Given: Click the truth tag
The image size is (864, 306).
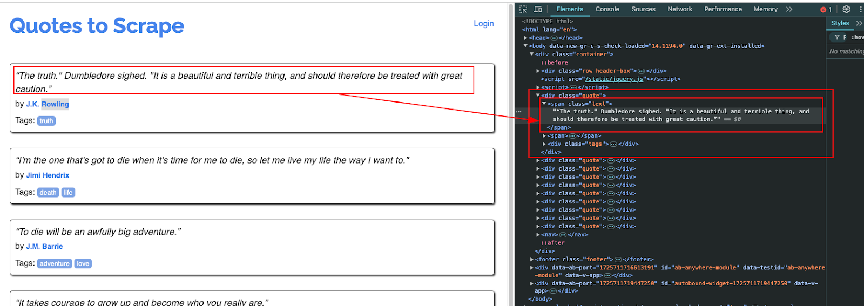Looking at the screenshot, I should [46, 121].
